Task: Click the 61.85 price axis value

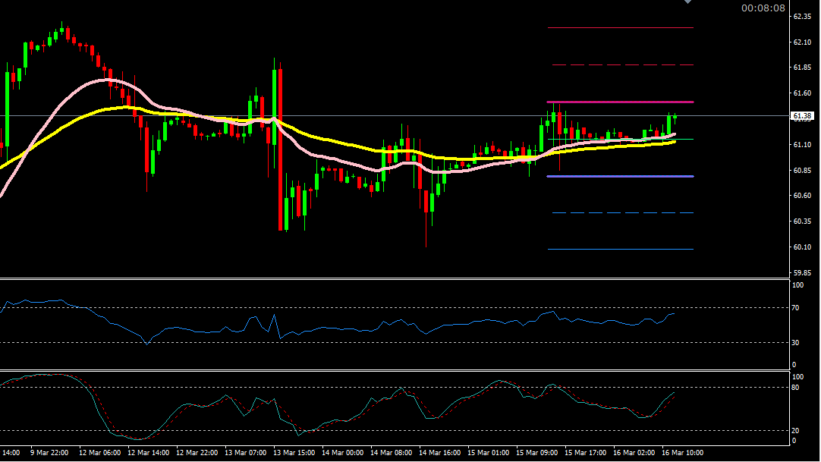Action: [x=802, y=68]
